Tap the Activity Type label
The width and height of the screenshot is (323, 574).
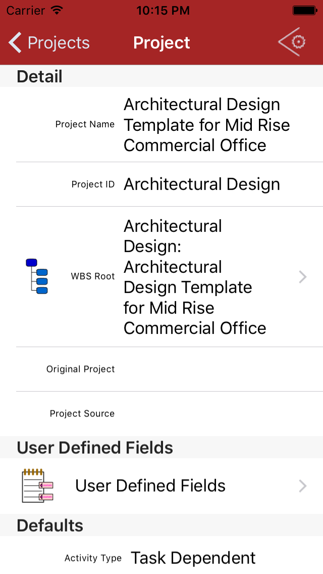pos(93,558)
